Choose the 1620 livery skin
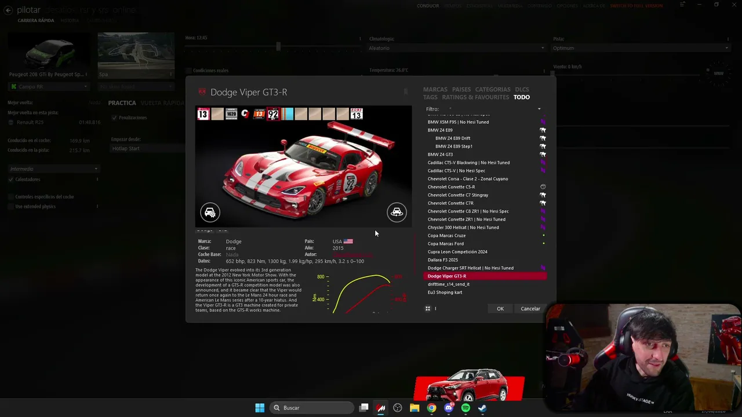This screenshot has height=417, width=742. pos(231,114)
